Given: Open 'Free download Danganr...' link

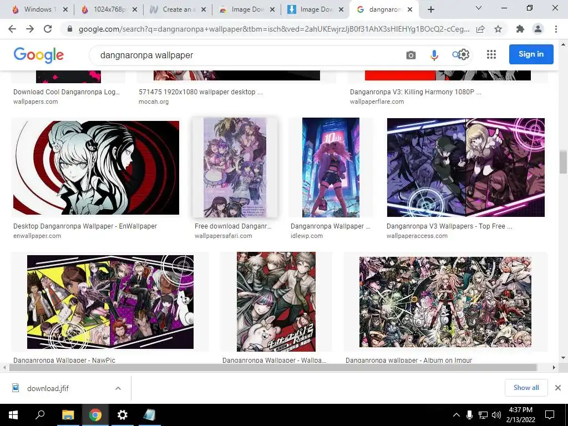Looking at the screenshot, I should (233, 226).
